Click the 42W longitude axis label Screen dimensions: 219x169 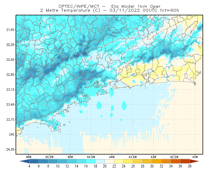click(195, 157)
